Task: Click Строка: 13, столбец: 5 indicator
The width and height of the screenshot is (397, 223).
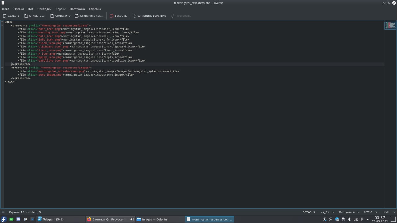Action: [25, 212]
